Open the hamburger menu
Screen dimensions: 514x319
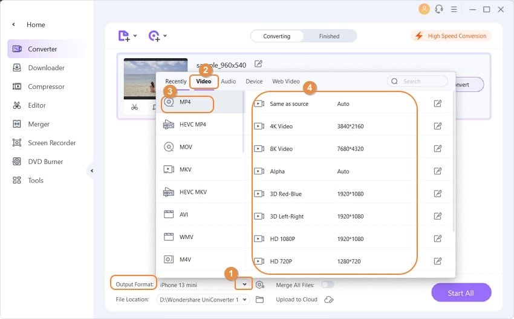click(454, 10)
